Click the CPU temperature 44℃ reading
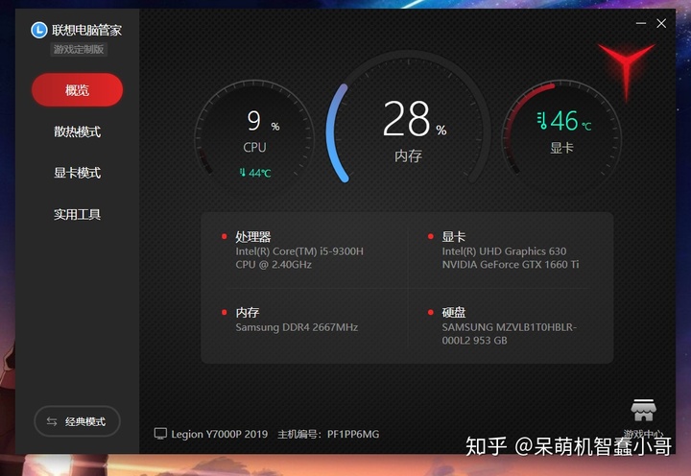 point(255,173)
